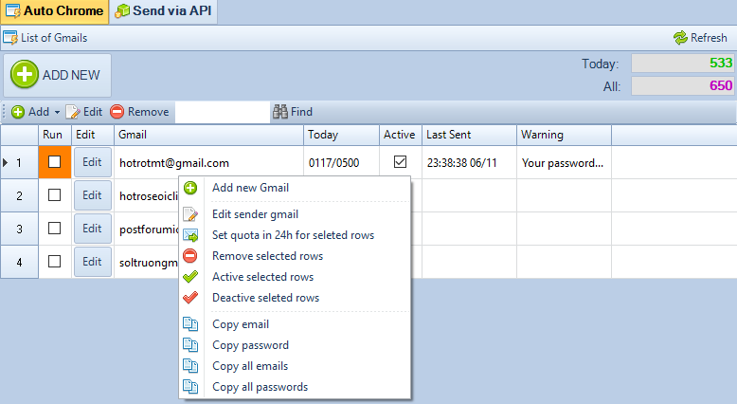Image resolution: width=737 pixels, height=404 pixels.
Task: Click the Send via API cube icon
Action: tap(122, 10)
